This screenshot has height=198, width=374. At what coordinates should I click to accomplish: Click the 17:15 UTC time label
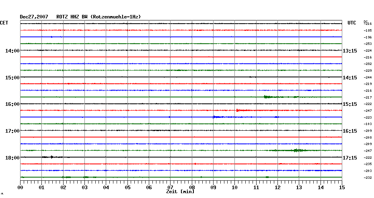click(x=350, y=158)
